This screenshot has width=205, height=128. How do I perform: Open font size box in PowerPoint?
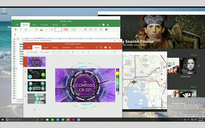(x=67, y=52)
